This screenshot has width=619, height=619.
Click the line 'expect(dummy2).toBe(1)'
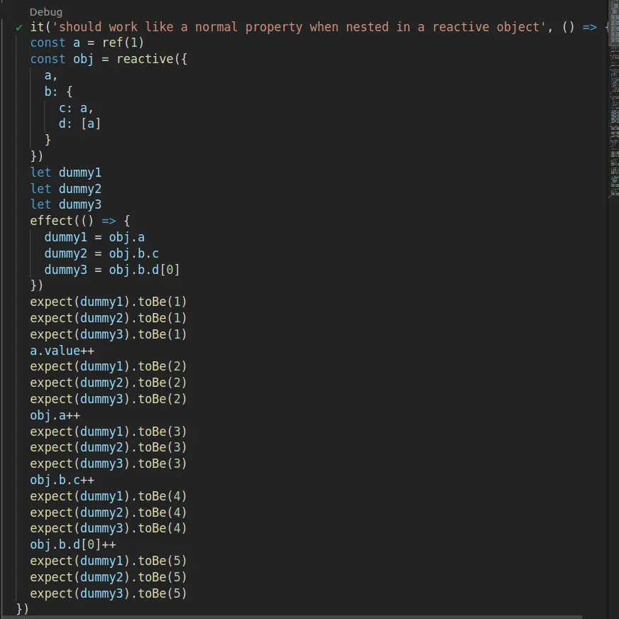[x=108, y=318]
